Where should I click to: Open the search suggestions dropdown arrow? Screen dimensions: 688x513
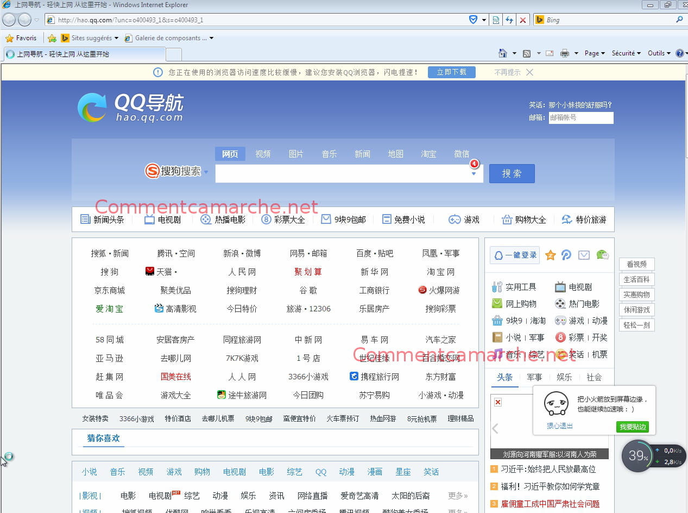click(474, 173)
